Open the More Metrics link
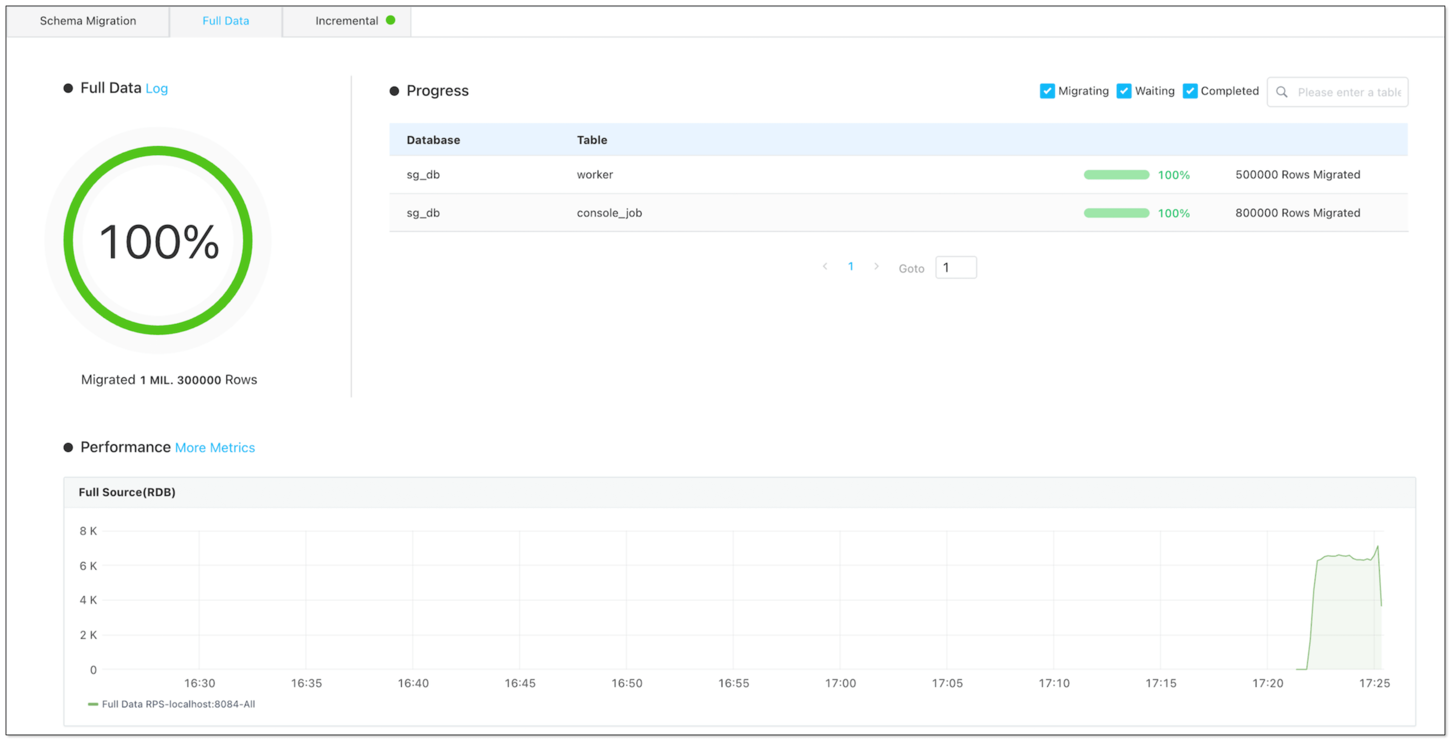Viewport: 1454px width, 744px height. coord(214,448)
